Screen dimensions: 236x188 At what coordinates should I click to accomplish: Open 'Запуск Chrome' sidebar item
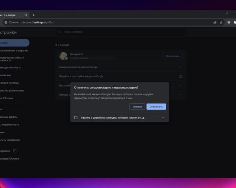pyautogui.click(x=7, y=98)
